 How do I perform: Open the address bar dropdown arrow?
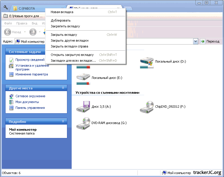coord(196,41)
